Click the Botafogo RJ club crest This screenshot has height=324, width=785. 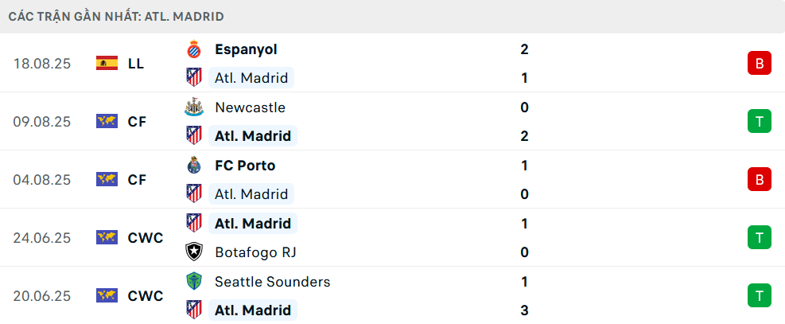pyautogui.click(x=194, y=252)
